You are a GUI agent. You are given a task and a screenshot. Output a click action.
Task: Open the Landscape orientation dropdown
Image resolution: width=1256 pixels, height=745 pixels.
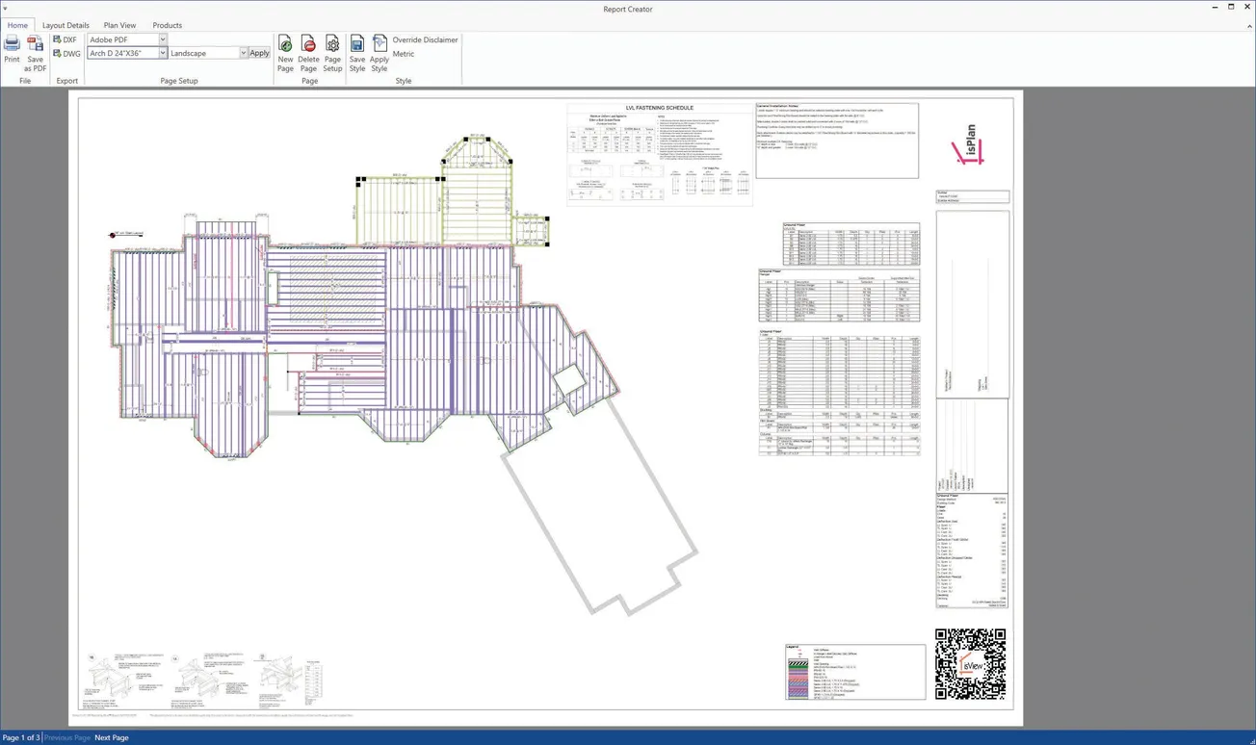[242, 53]
